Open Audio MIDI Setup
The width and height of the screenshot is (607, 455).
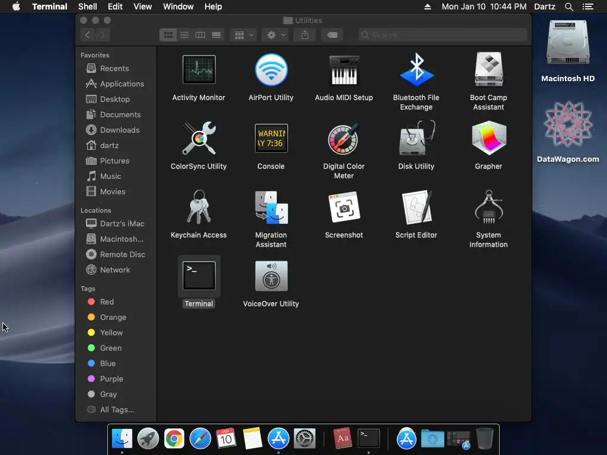tap(344, 70)
